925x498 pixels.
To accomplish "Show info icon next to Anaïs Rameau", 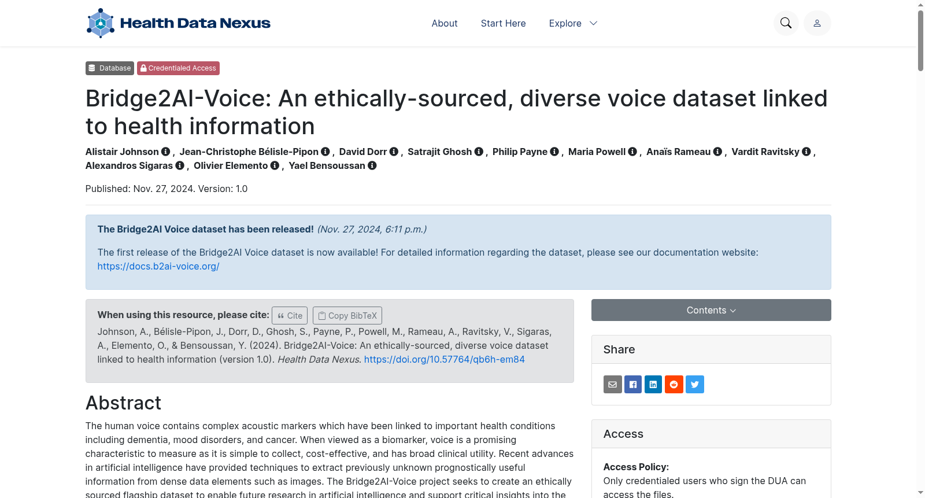I will click(717, 152).
